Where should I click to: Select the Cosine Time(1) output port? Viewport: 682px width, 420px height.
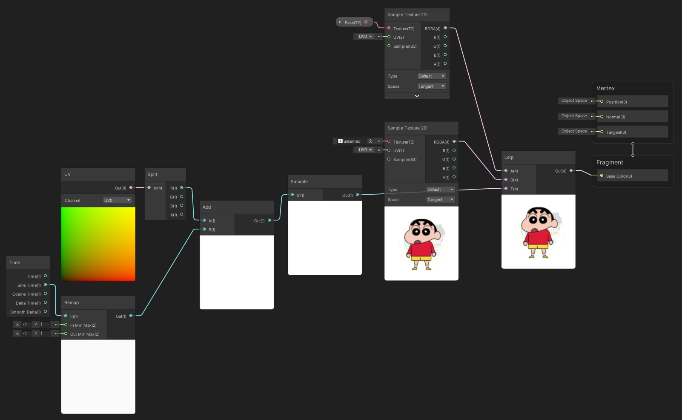[45, 293]
